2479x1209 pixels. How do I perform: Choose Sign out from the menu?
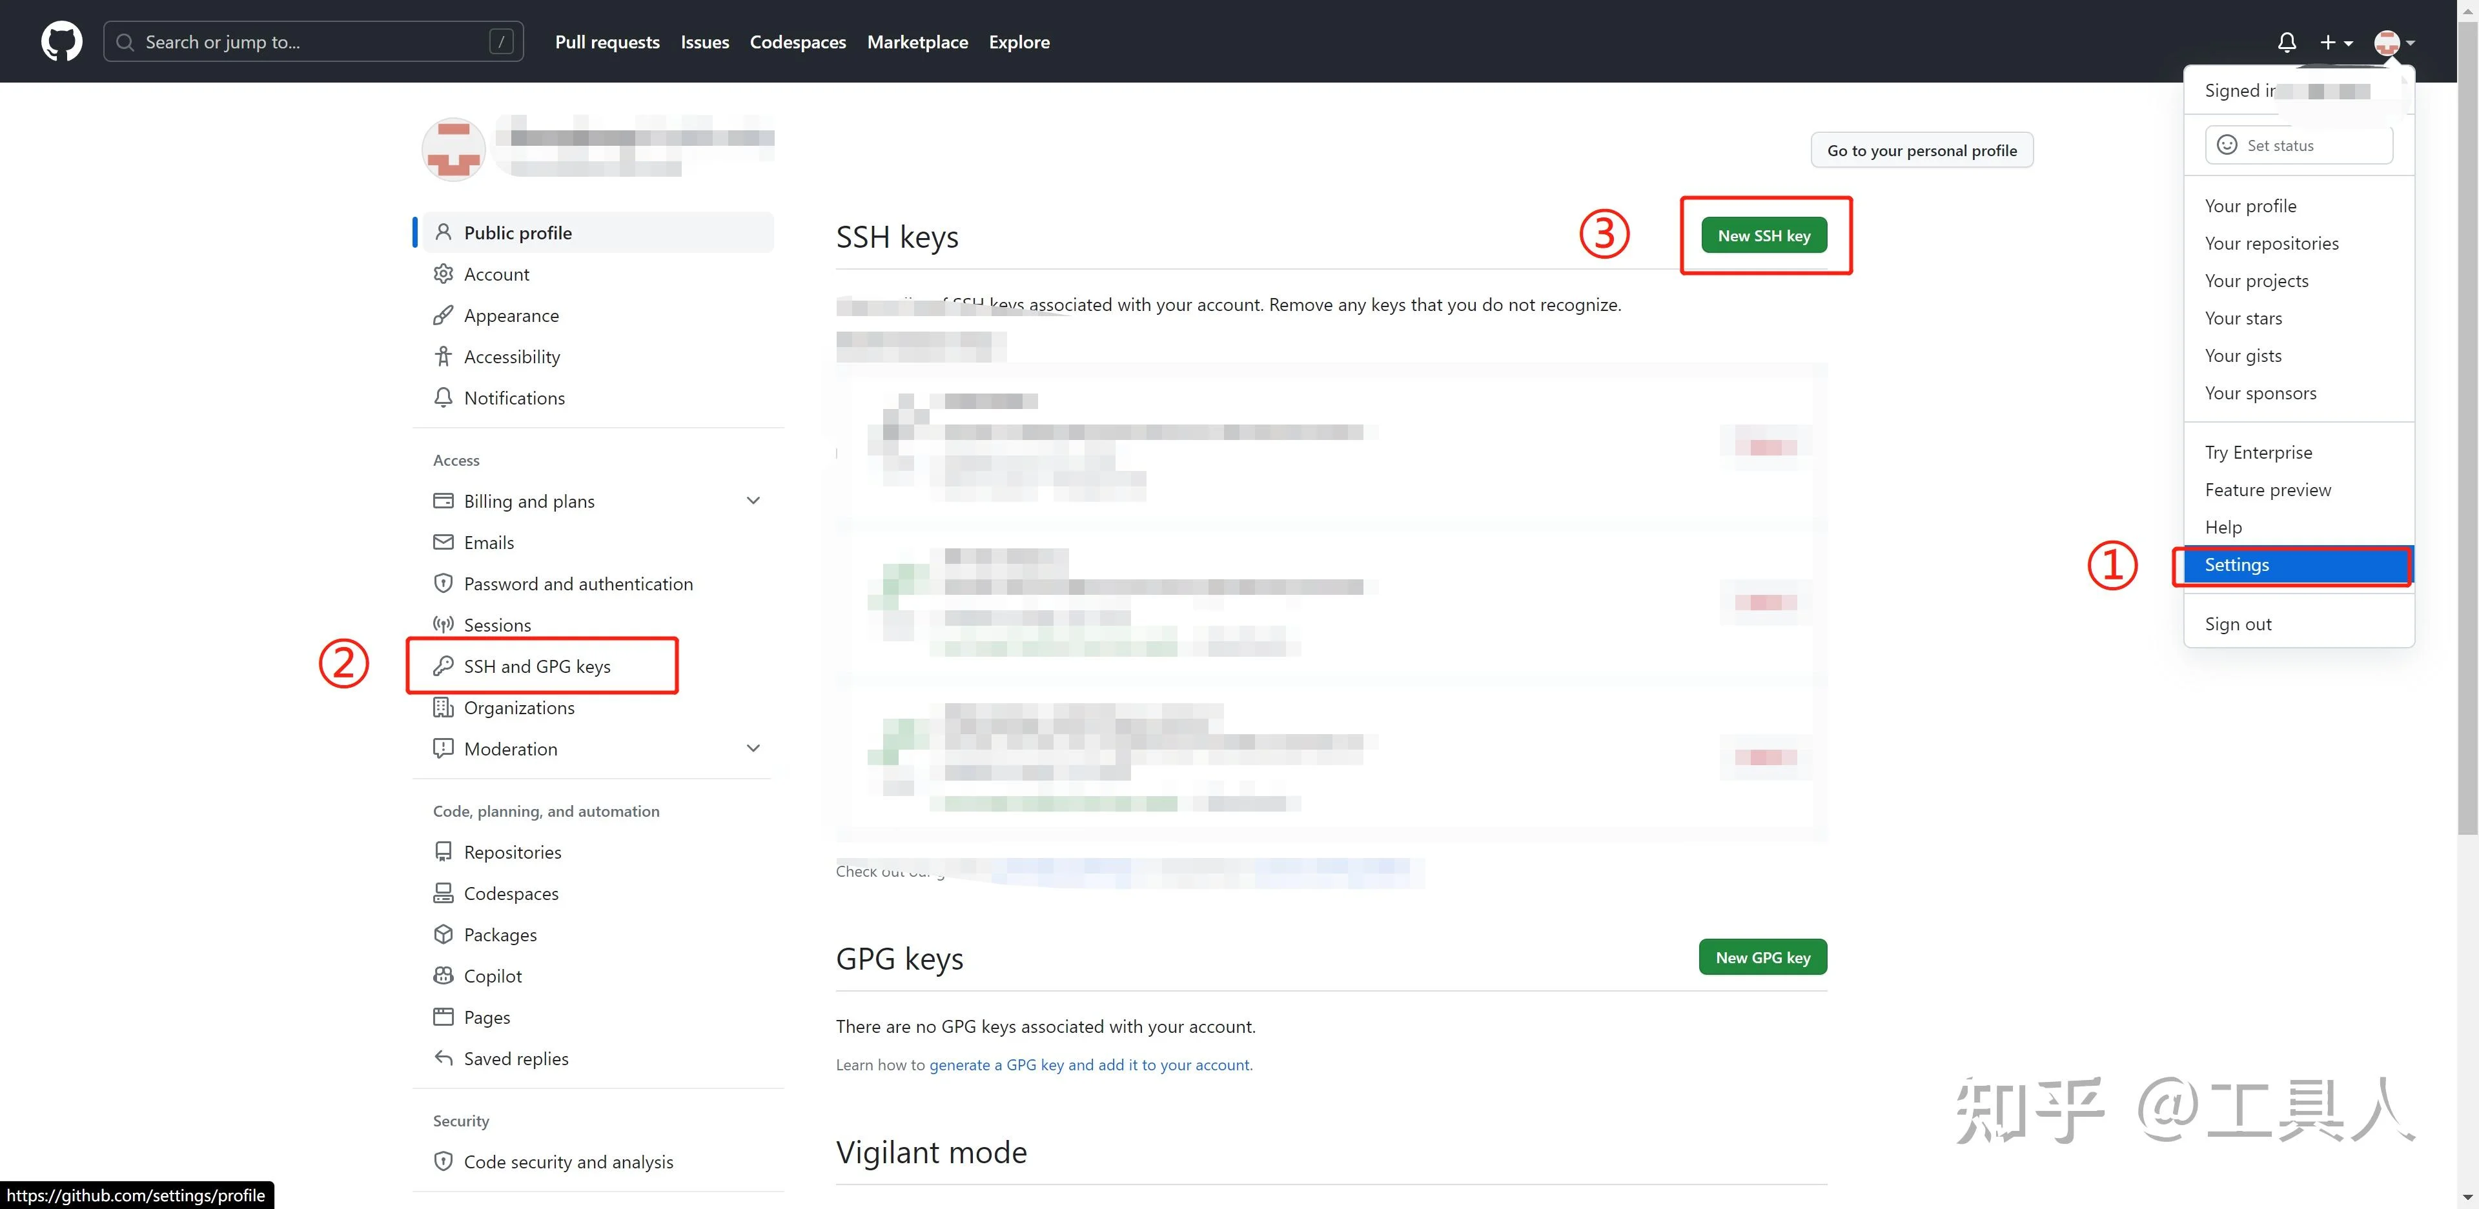[2238, 623]
